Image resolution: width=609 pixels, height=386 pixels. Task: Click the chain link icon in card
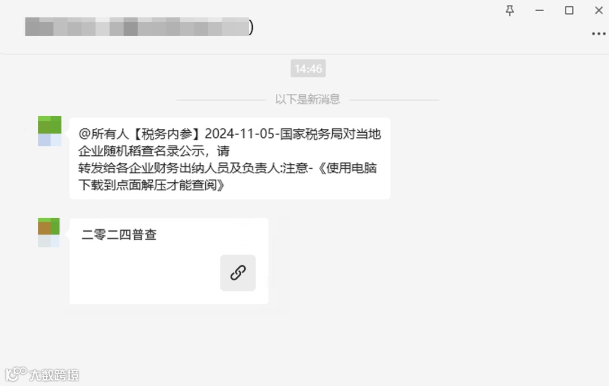pyautogui.click(x=238, y=273)
